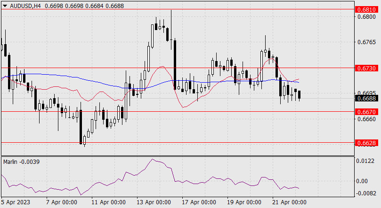Click the 7 Apr 00:00 time label

(x=62, y=202)
